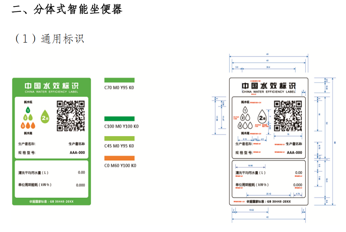Click the black '中国水效标识' title in the dimension drawing
The height and width of the screenshot is (232, 346).
coord(268,86)
